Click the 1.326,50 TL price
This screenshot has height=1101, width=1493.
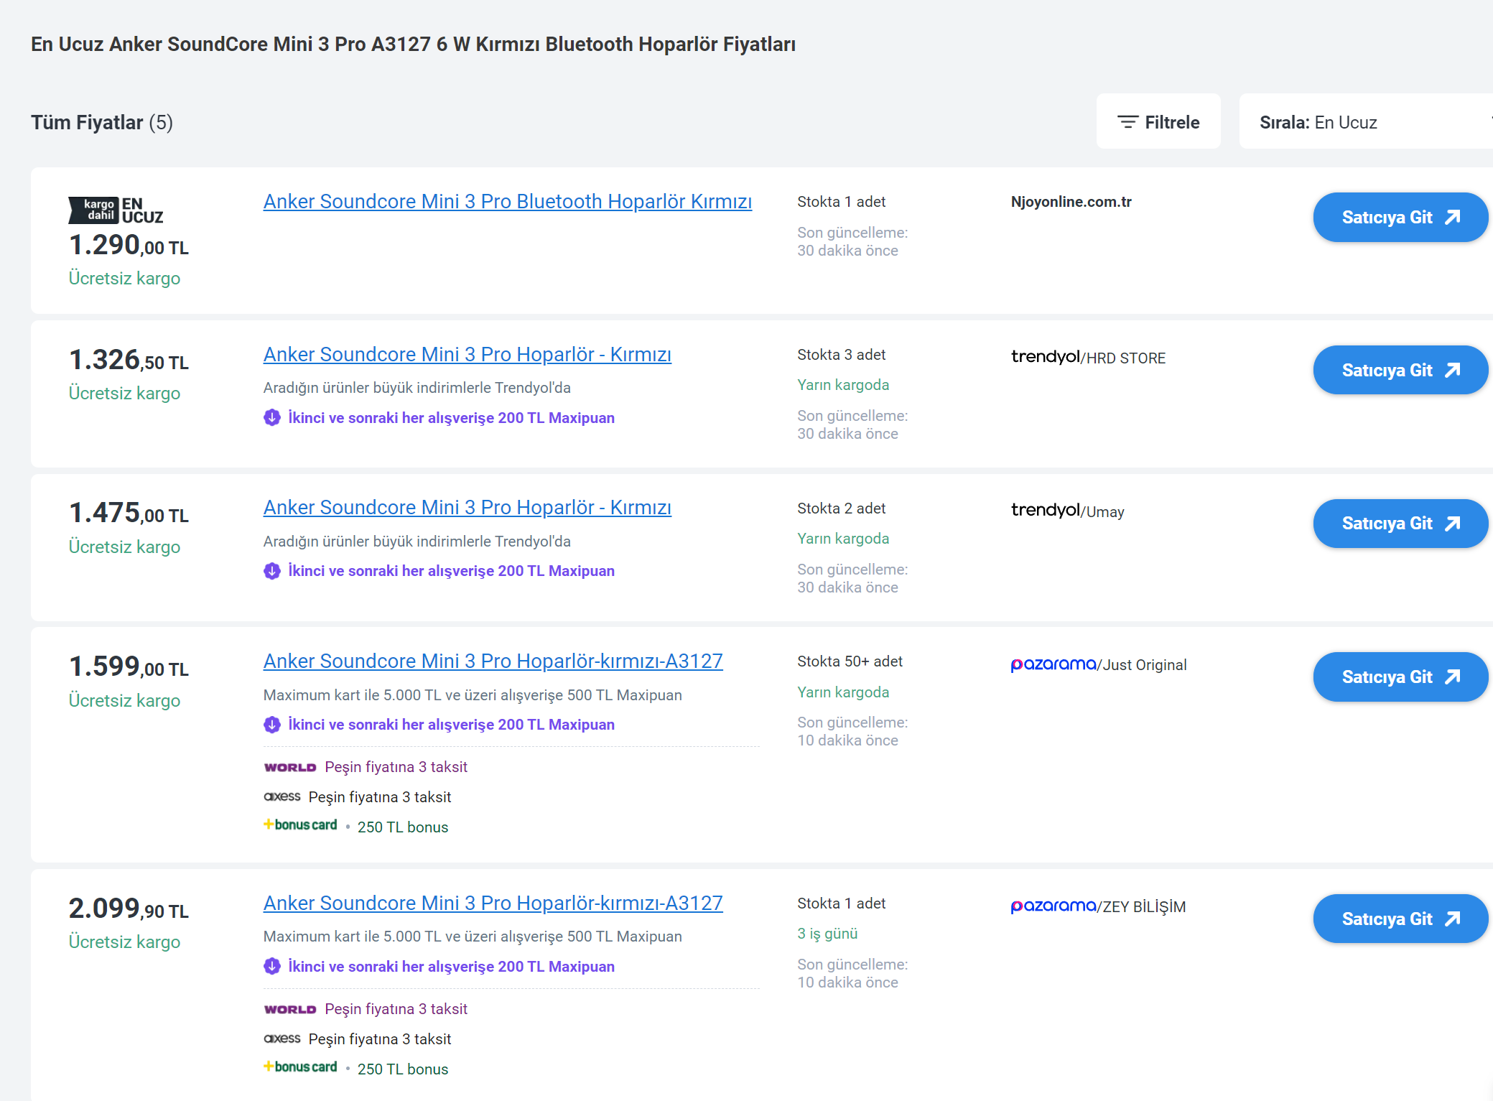click(x=129, y=361)
